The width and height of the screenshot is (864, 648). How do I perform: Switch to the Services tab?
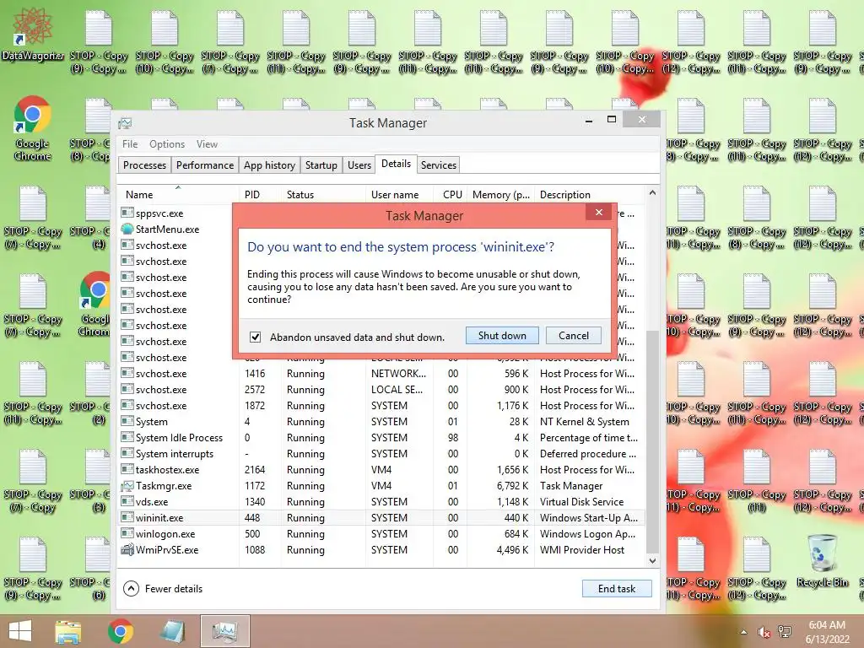coord(439,165)
